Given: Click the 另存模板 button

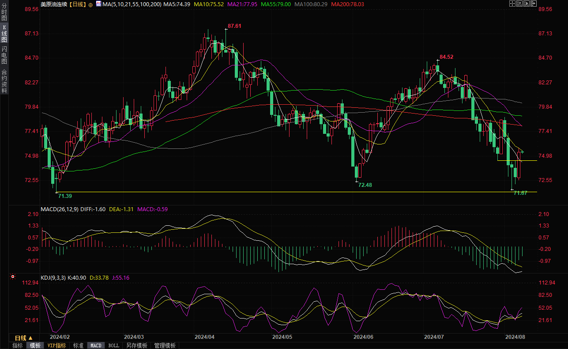Looking at the screenshot, I should [x=136, y=345].
